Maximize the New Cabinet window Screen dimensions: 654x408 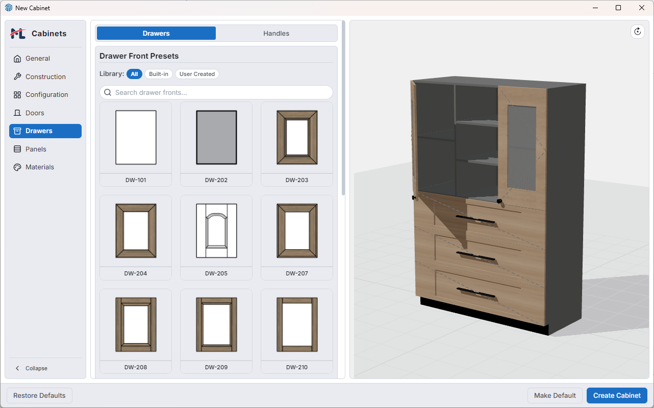[x=618, y=8]
